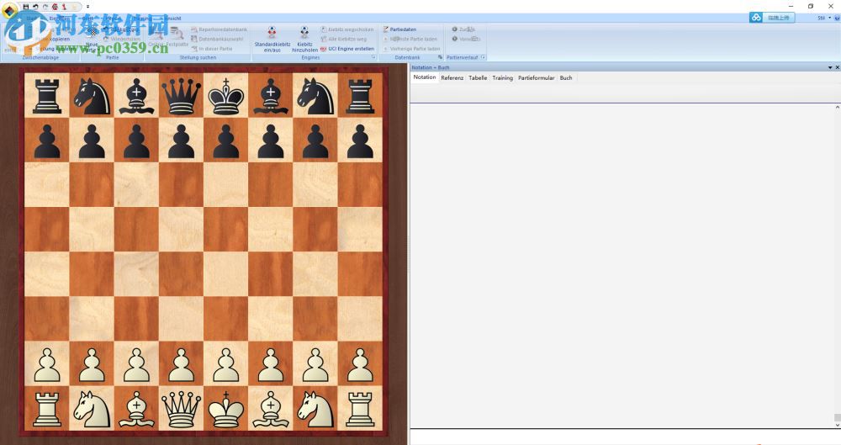Select the black king on e8
Image resolution: width=841 pixels, height=445 pixels.
[225, 96]
